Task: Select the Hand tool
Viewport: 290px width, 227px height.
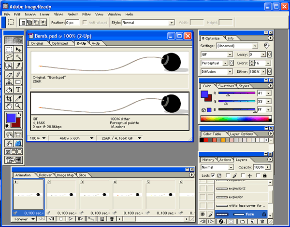Action: [x=9, y=106]
